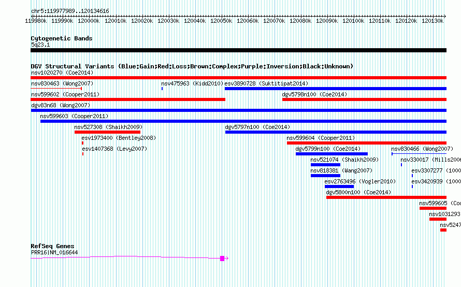Select the dgv5800n100 (Coe2014) red bar
The width and height of the screenshot is (461, 287).
(x=386, y=197)
